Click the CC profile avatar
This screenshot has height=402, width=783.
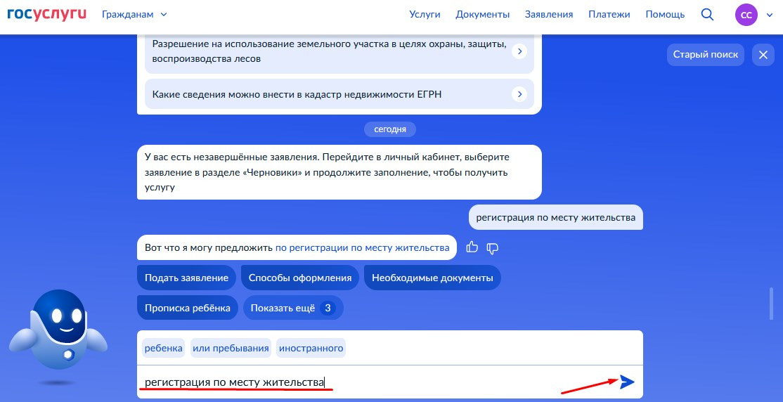746,15
